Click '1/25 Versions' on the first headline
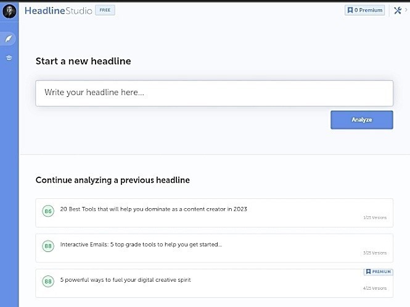This screenshot has height=307, width=410. [x=375, y=217]
